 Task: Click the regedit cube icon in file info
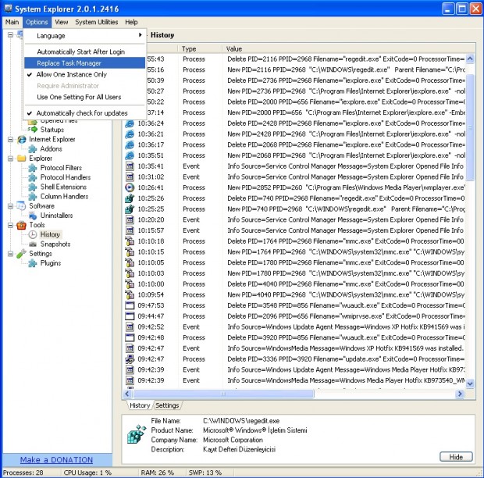coord(137,434)
